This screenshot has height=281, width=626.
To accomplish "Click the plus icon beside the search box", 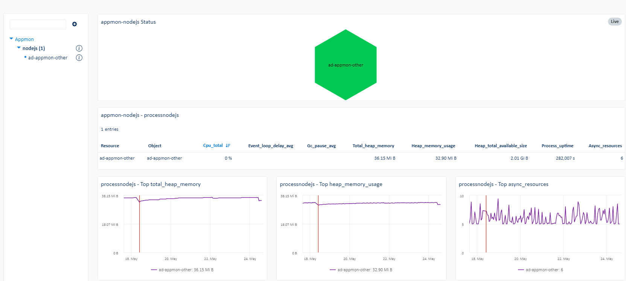I will (x=75, y=24).
